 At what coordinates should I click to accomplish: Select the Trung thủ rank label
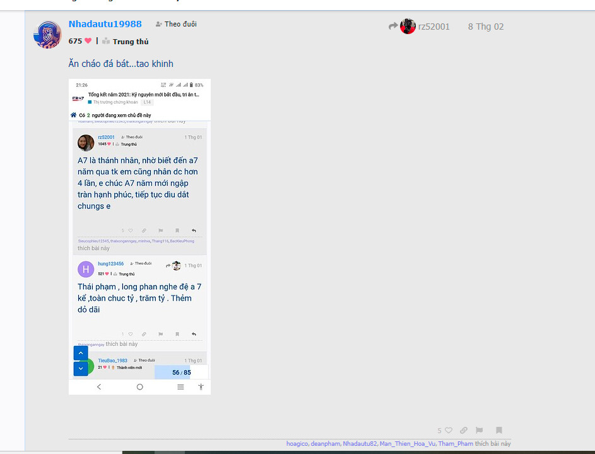pyautogui.click(x=131, y=42)
